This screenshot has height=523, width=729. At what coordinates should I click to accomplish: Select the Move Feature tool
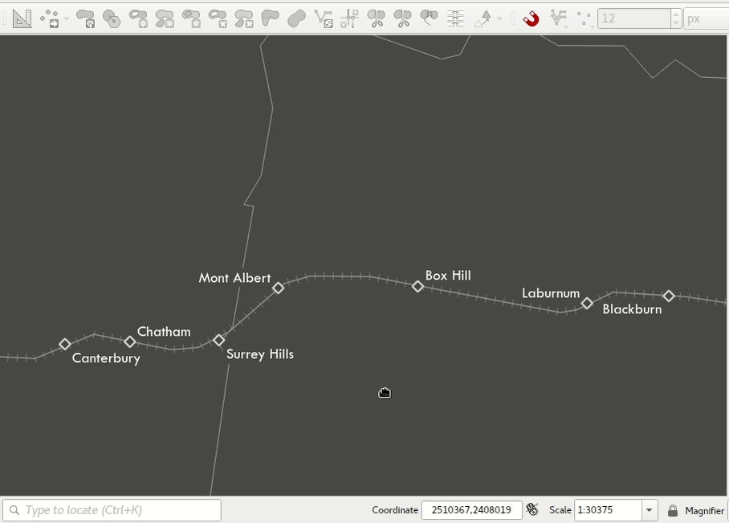pyautogui.click(x=50, y=18)
